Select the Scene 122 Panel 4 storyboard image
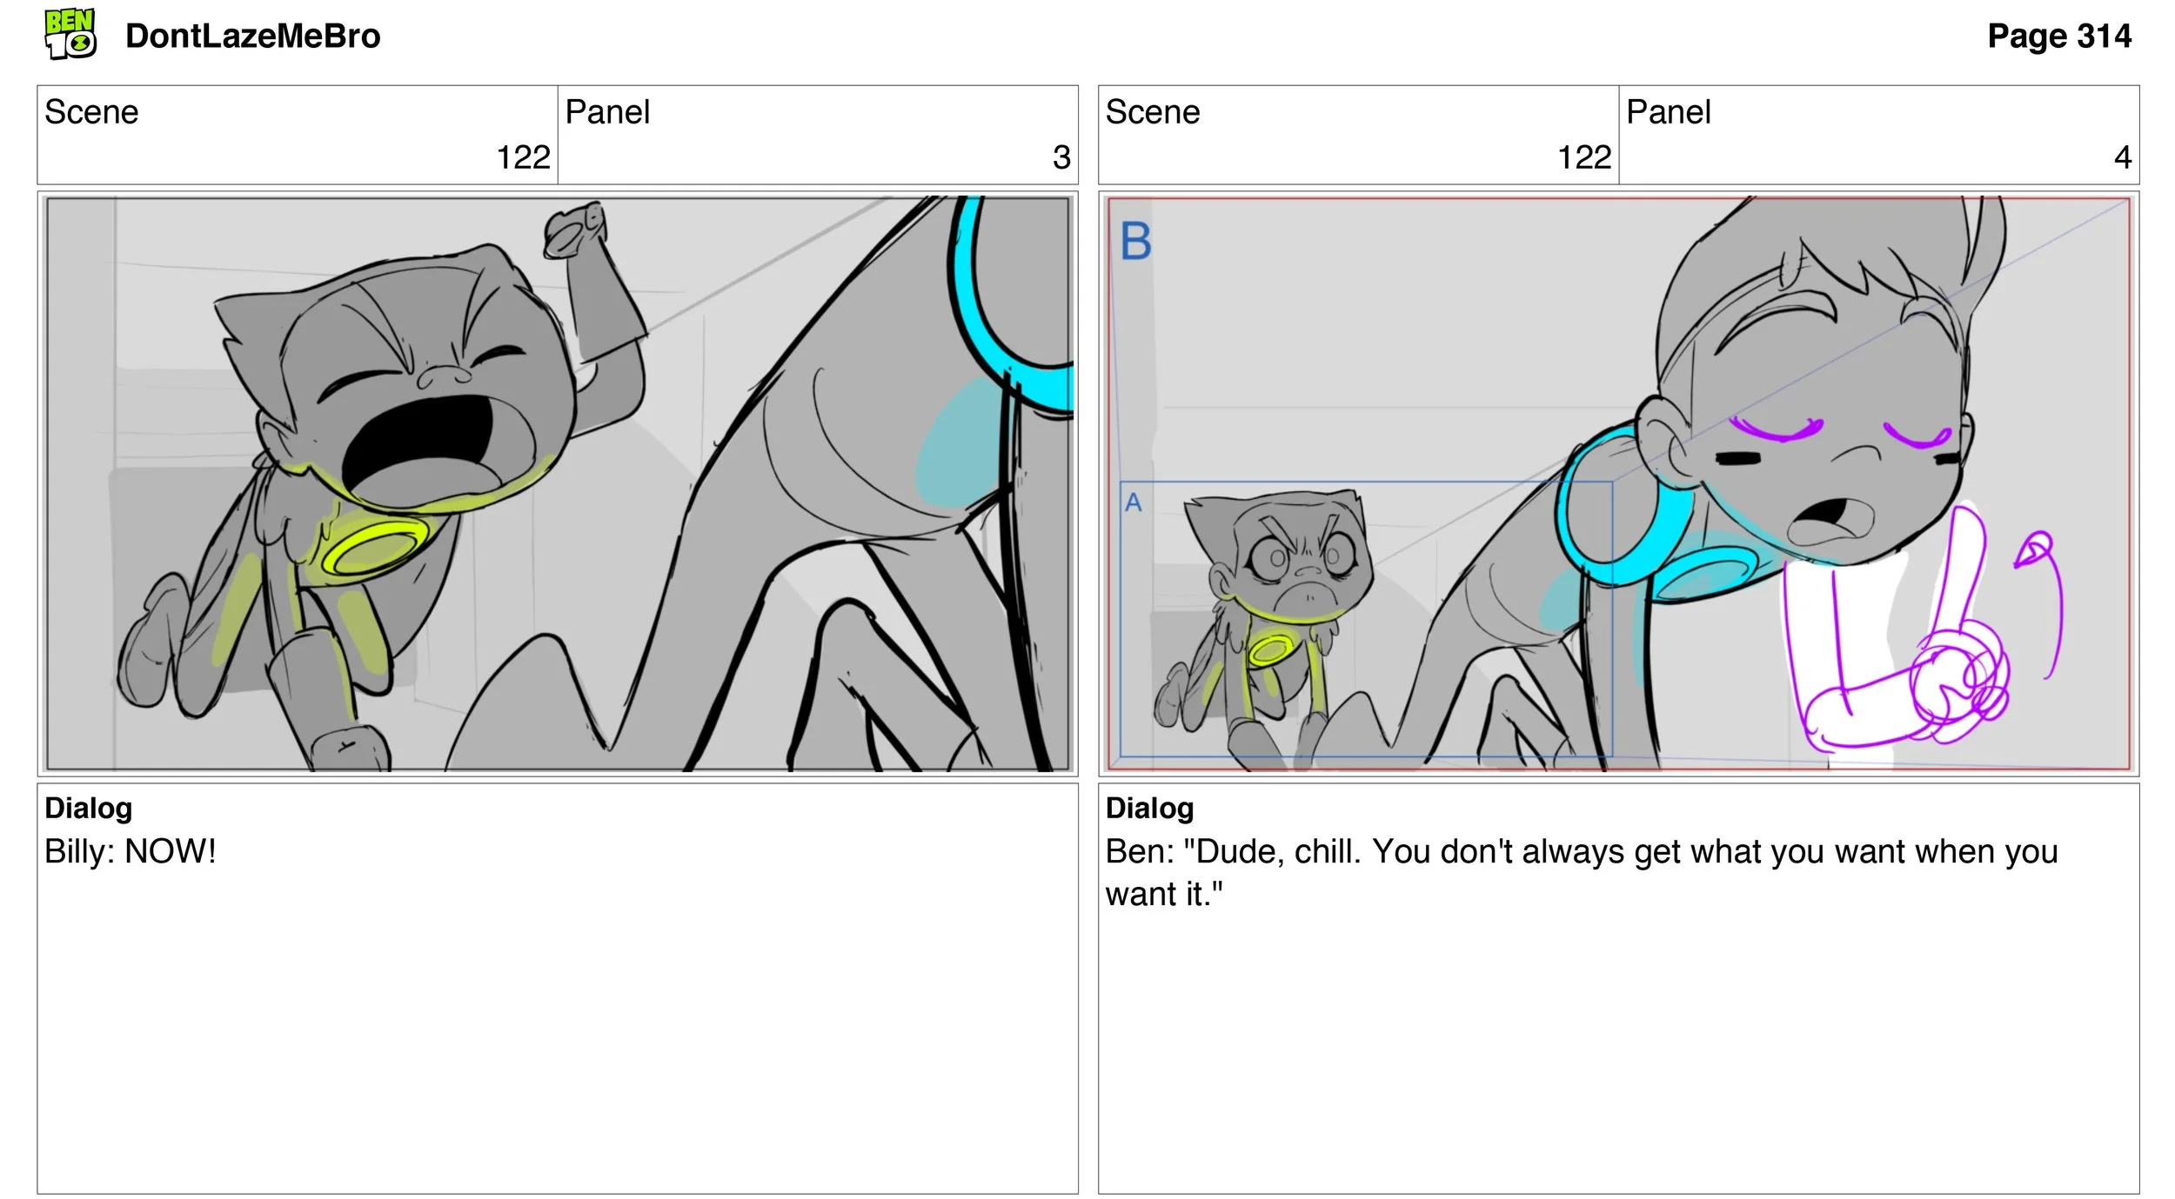2175x1199 pixels. click(1618, 483)
